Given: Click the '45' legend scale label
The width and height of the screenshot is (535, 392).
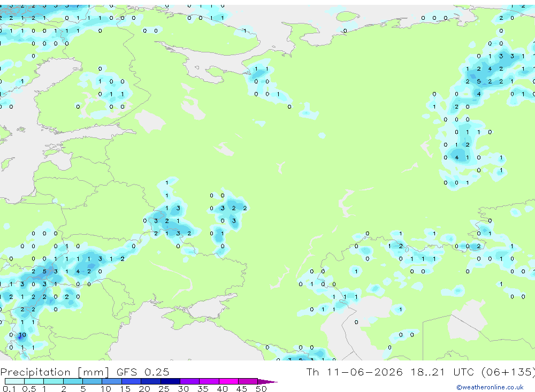Looking at the screenshot, I should [x=242, y=389].
